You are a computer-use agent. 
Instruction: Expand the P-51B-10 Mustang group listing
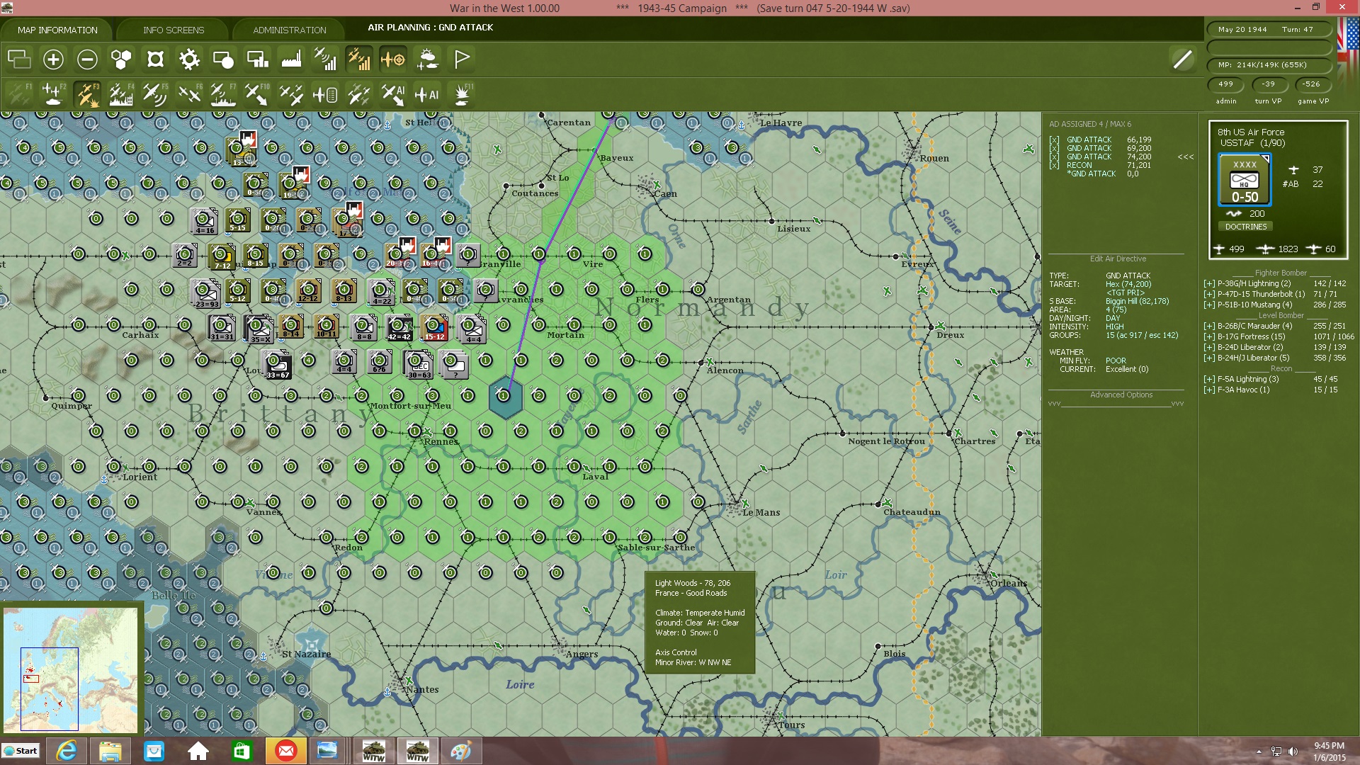tap(1209, 305)
